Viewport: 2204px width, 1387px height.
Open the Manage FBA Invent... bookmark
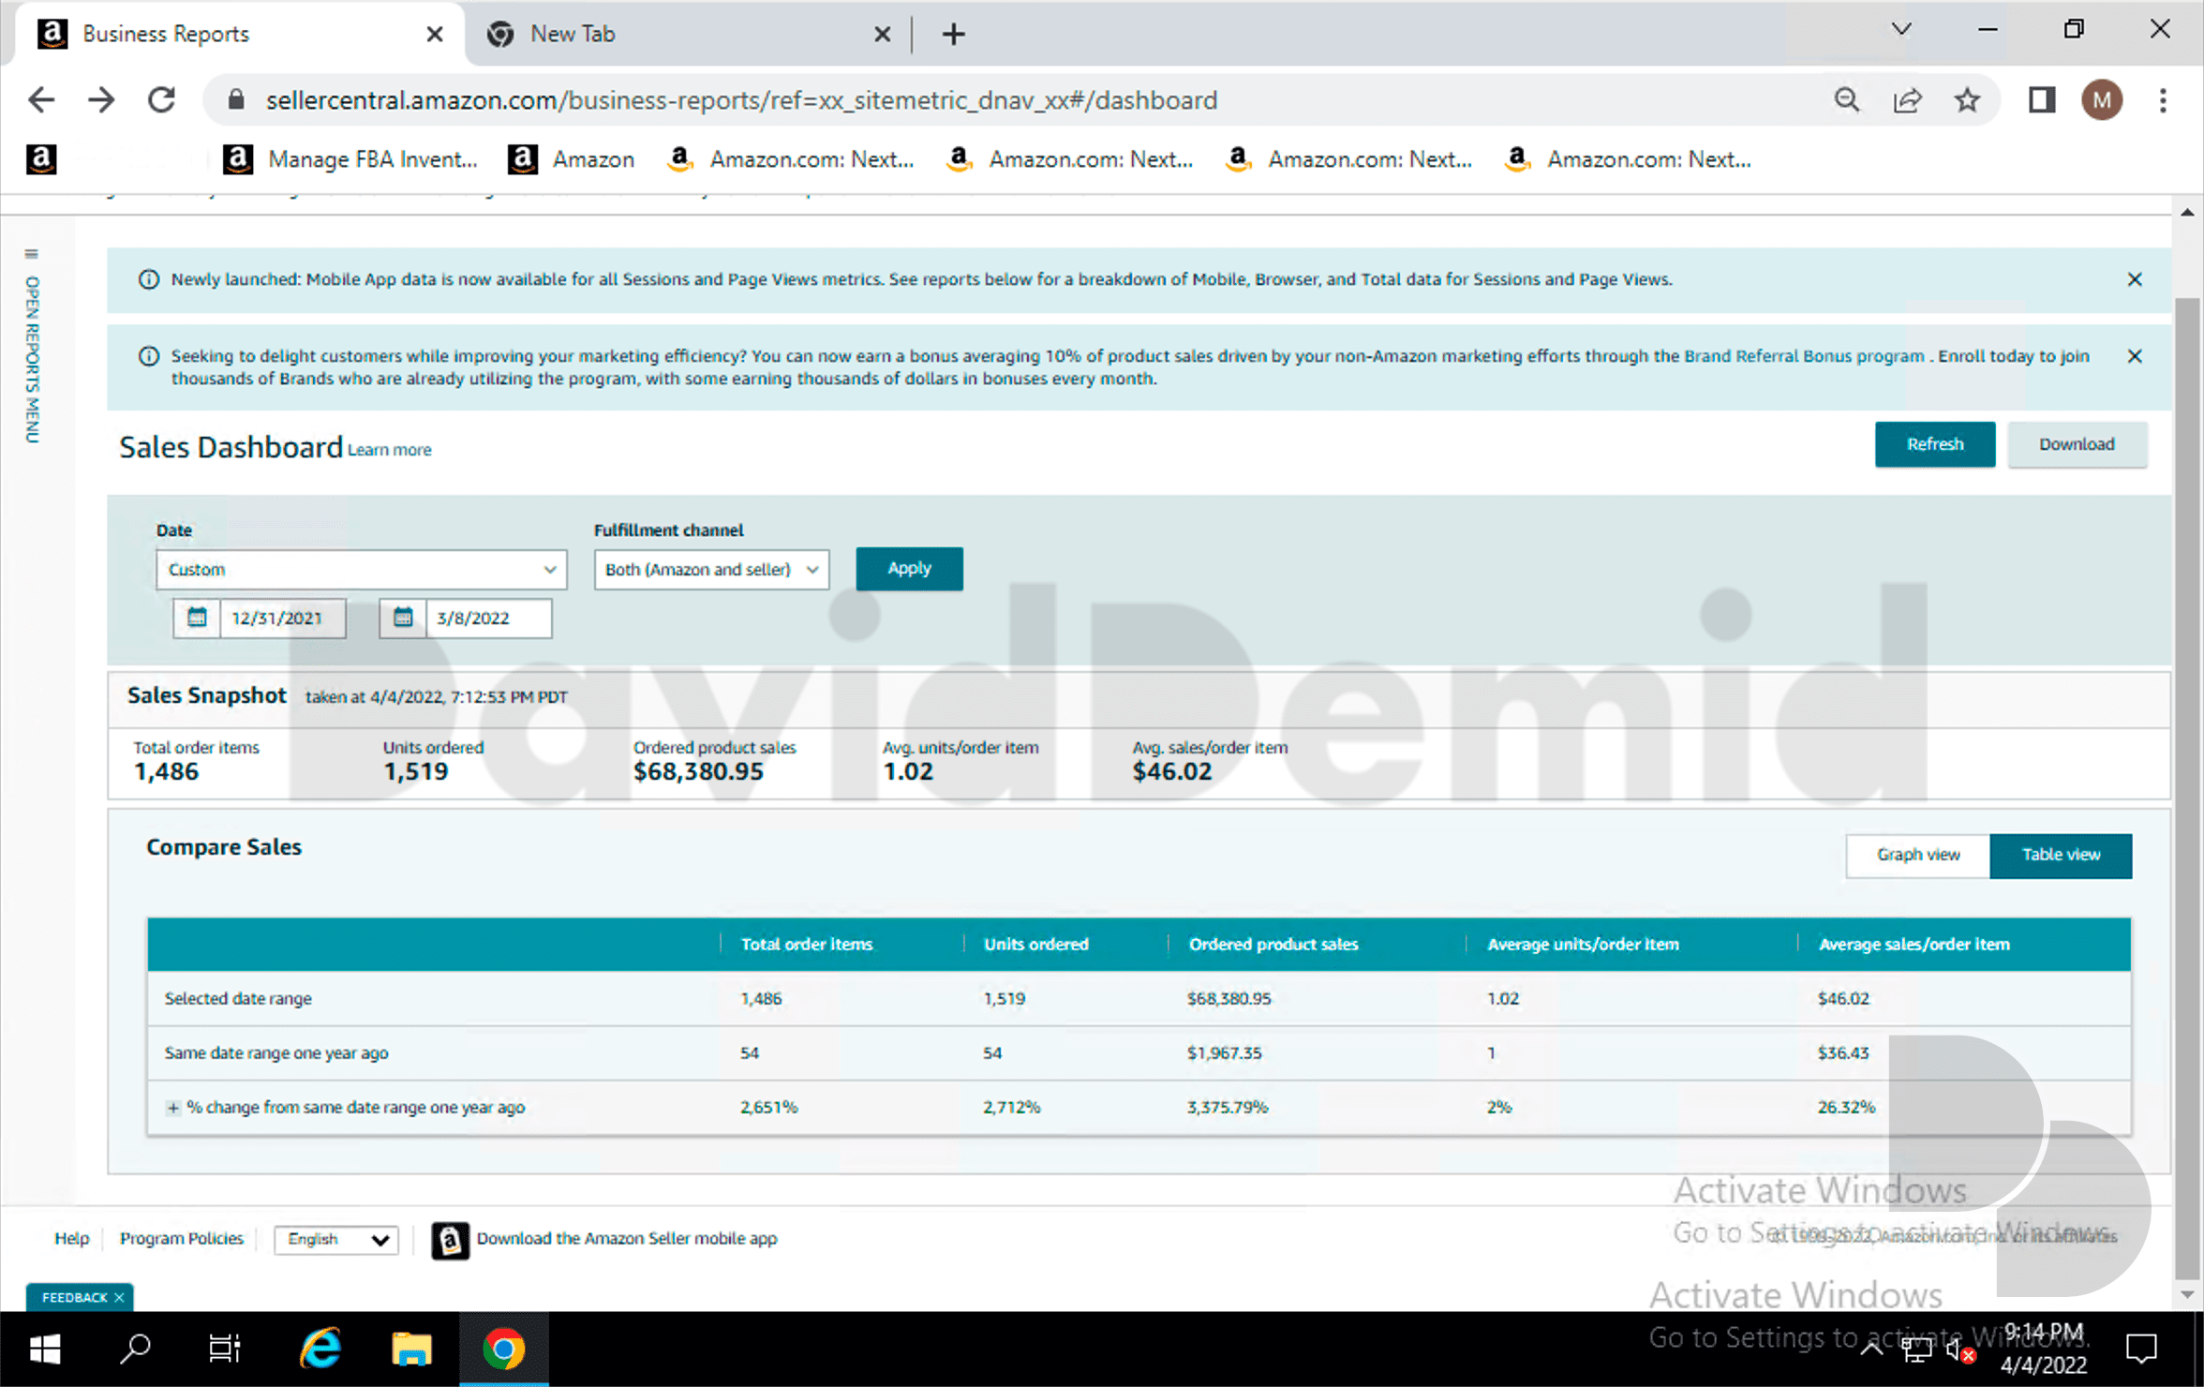(x=350, y=159)
